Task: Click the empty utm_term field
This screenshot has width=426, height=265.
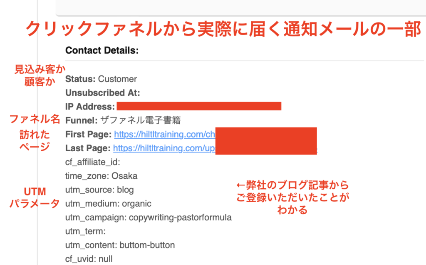Action: pos(85,232)
